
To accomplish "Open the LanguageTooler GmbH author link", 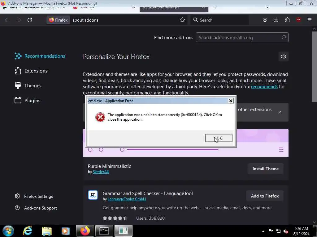I will (127, 199).
